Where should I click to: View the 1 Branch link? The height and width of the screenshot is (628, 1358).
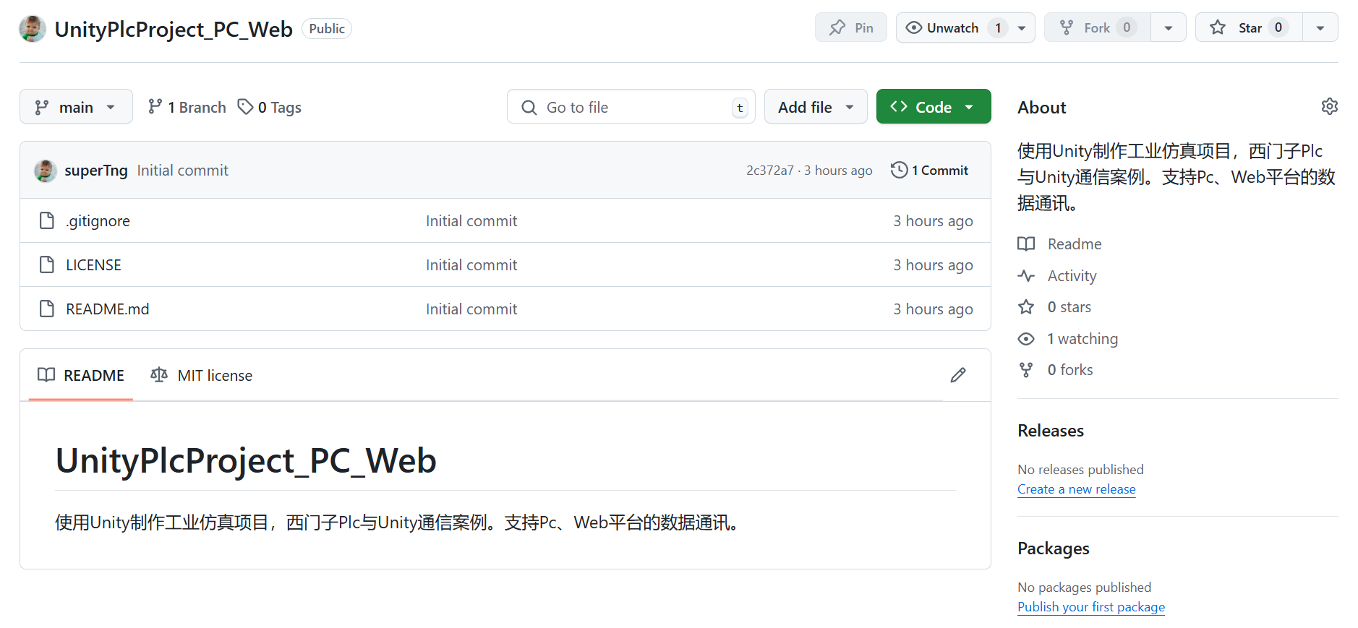pyautogui.click(x=187, y=107)
